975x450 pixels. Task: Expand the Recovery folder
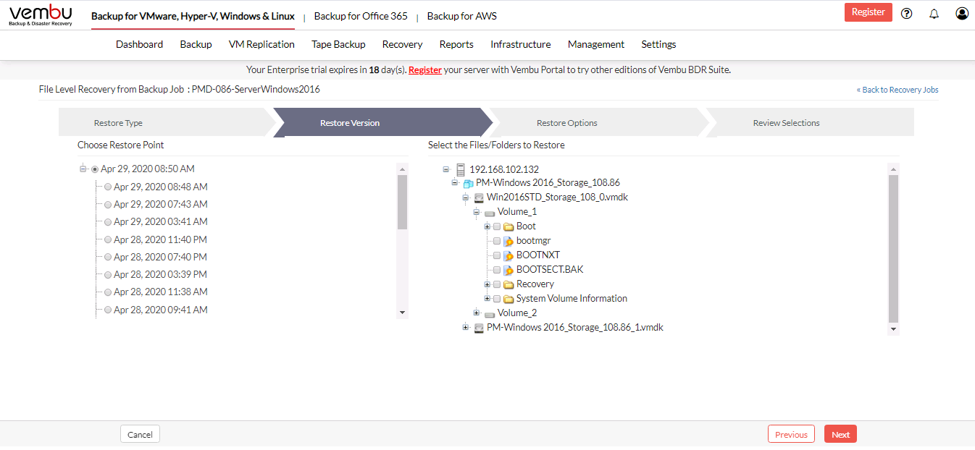pyautogui.click(x=487, y=284)
